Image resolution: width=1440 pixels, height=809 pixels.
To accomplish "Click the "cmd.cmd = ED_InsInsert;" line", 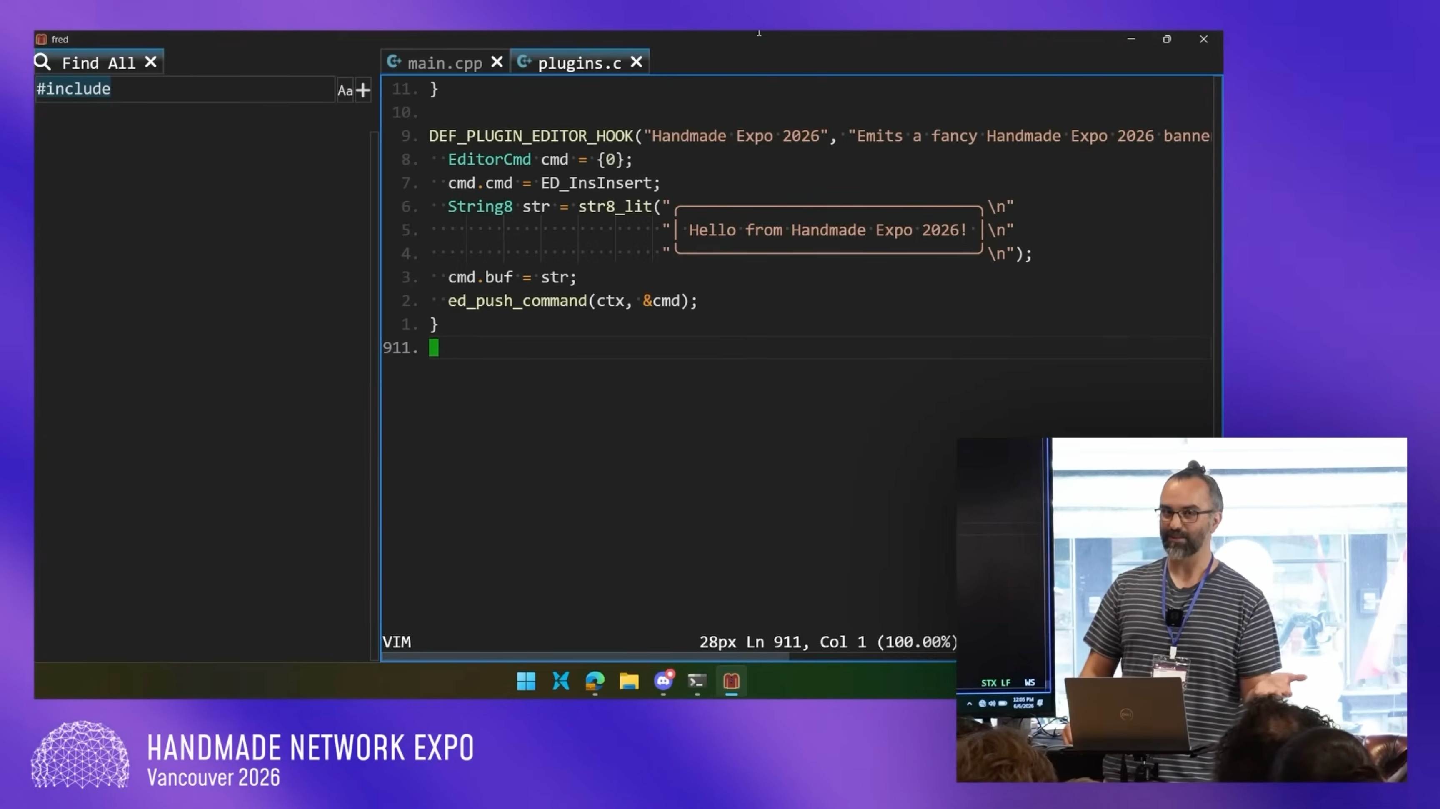I will 554,183.
